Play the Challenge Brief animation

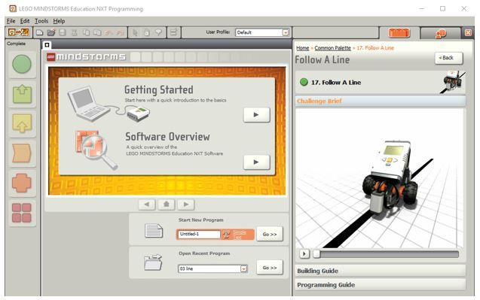tap(304, 253)
